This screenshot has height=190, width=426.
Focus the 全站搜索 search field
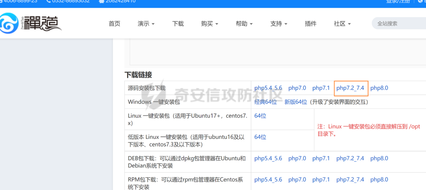coord(398,24)
